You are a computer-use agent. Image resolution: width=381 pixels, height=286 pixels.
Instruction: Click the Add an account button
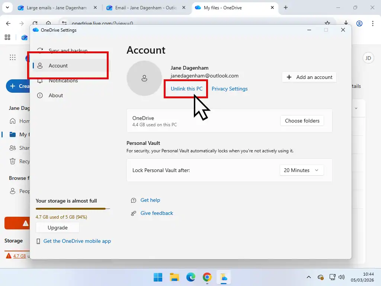309,77
